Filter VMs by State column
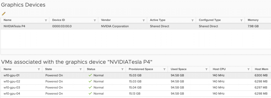The width and height of the screenshot is (271, 98). point(80,69)
